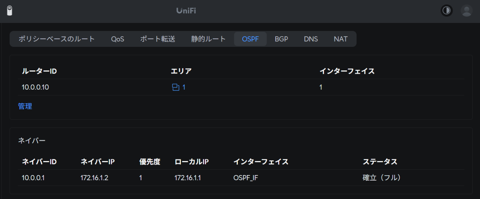Image resolution: width=480 pixels, height=199 pixels.
Task: Open the BGP tab
Action: [x=281, y=39]
